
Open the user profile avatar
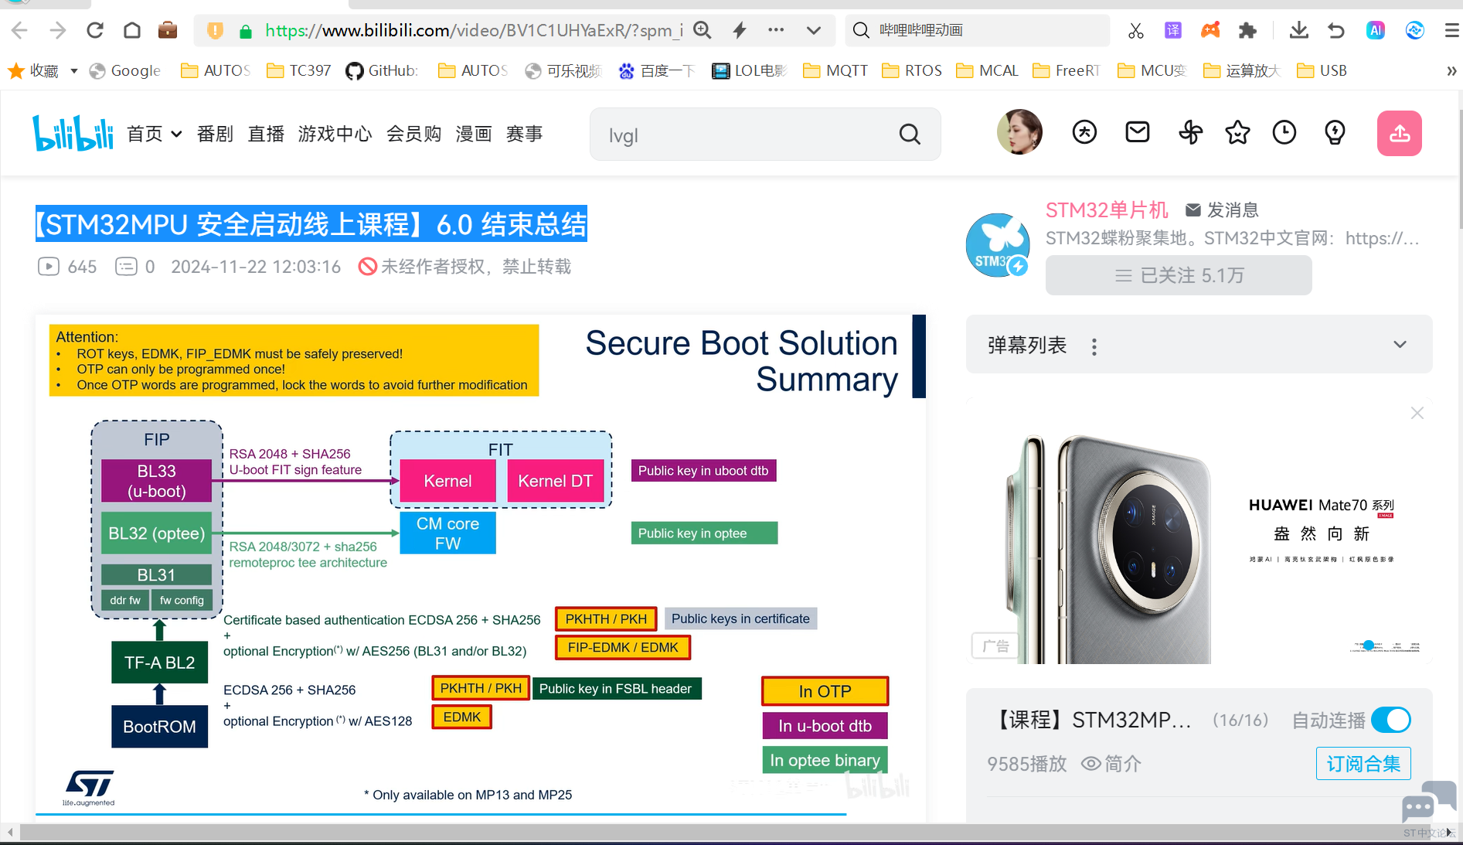pos(1019,132)
